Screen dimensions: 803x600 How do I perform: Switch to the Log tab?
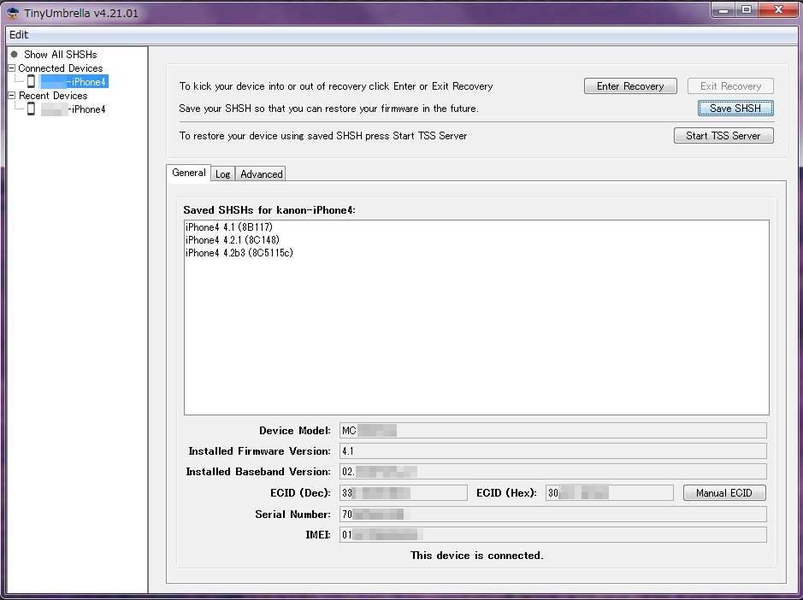[x=223, y=174]
